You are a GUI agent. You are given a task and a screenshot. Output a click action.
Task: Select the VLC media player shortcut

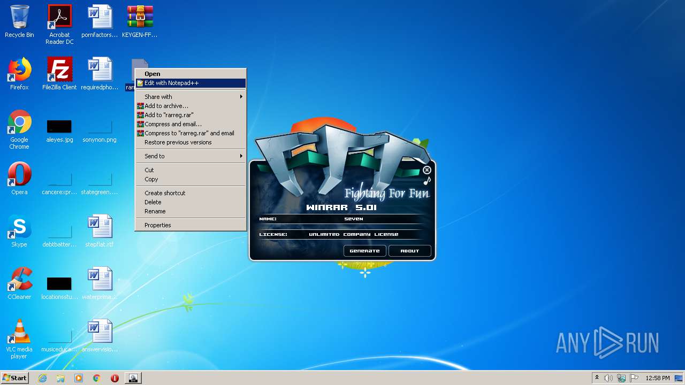(19, 339)
